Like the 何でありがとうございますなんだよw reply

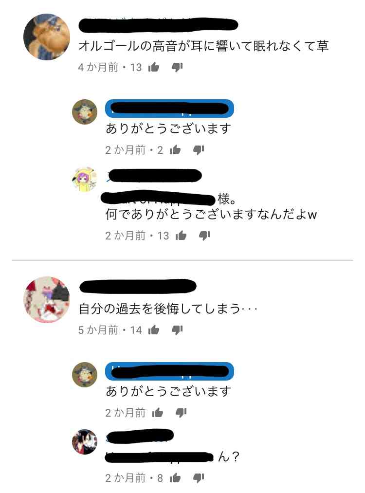[x=181, y=236]
